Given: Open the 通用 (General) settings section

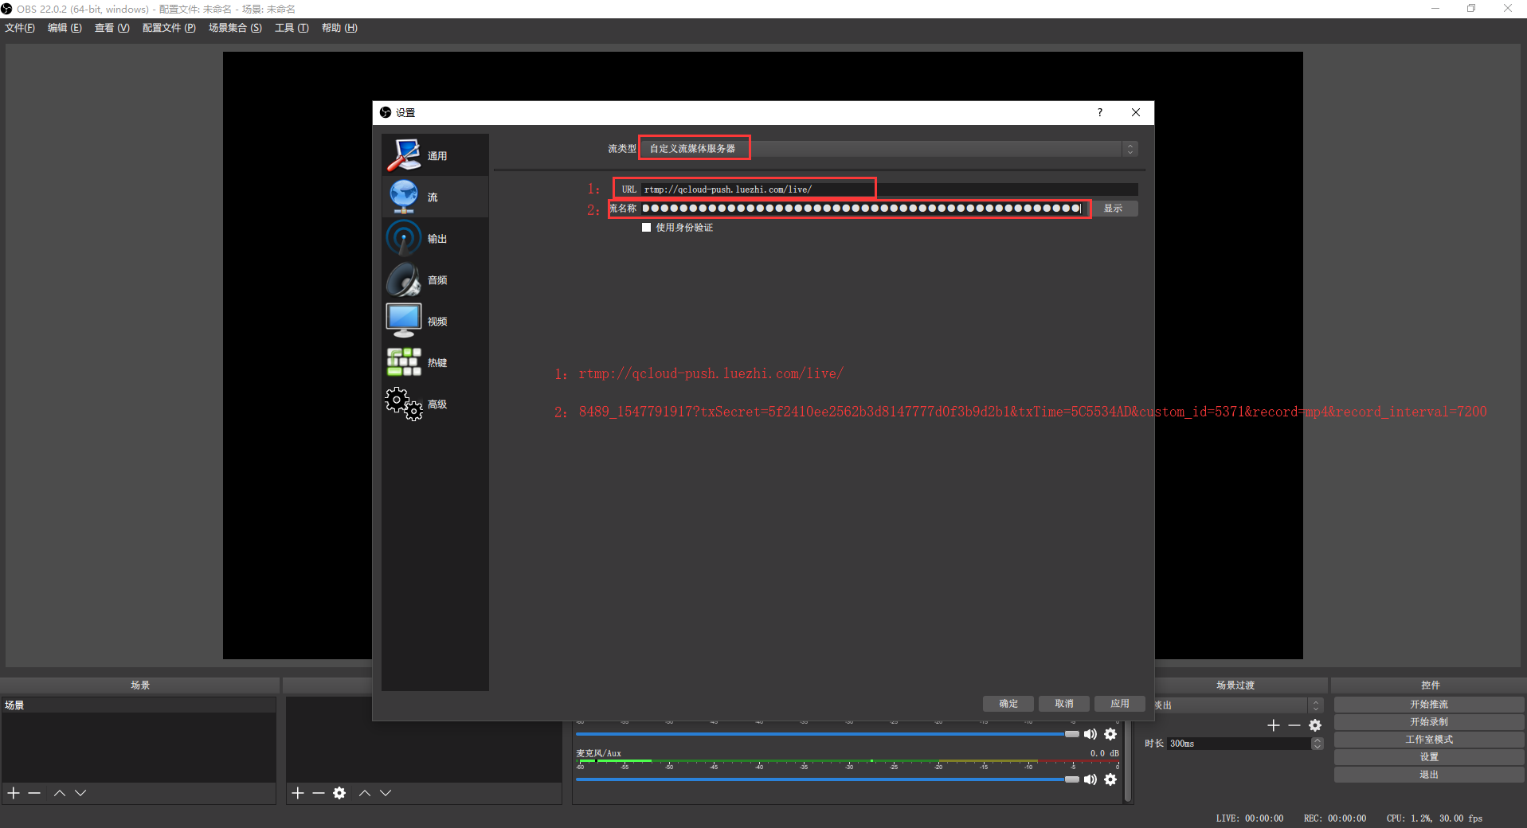Looking at the screenshot, I should click(435, 155).
